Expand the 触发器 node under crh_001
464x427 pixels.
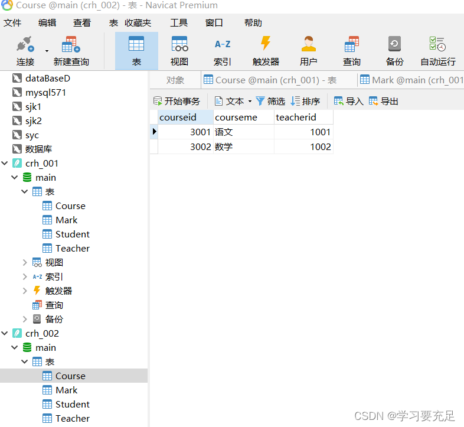25,291
